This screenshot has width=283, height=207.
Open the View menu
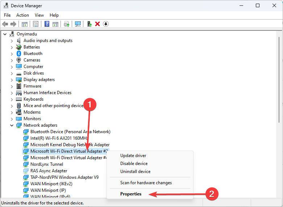pyautogui.click(x=39, y=15)
